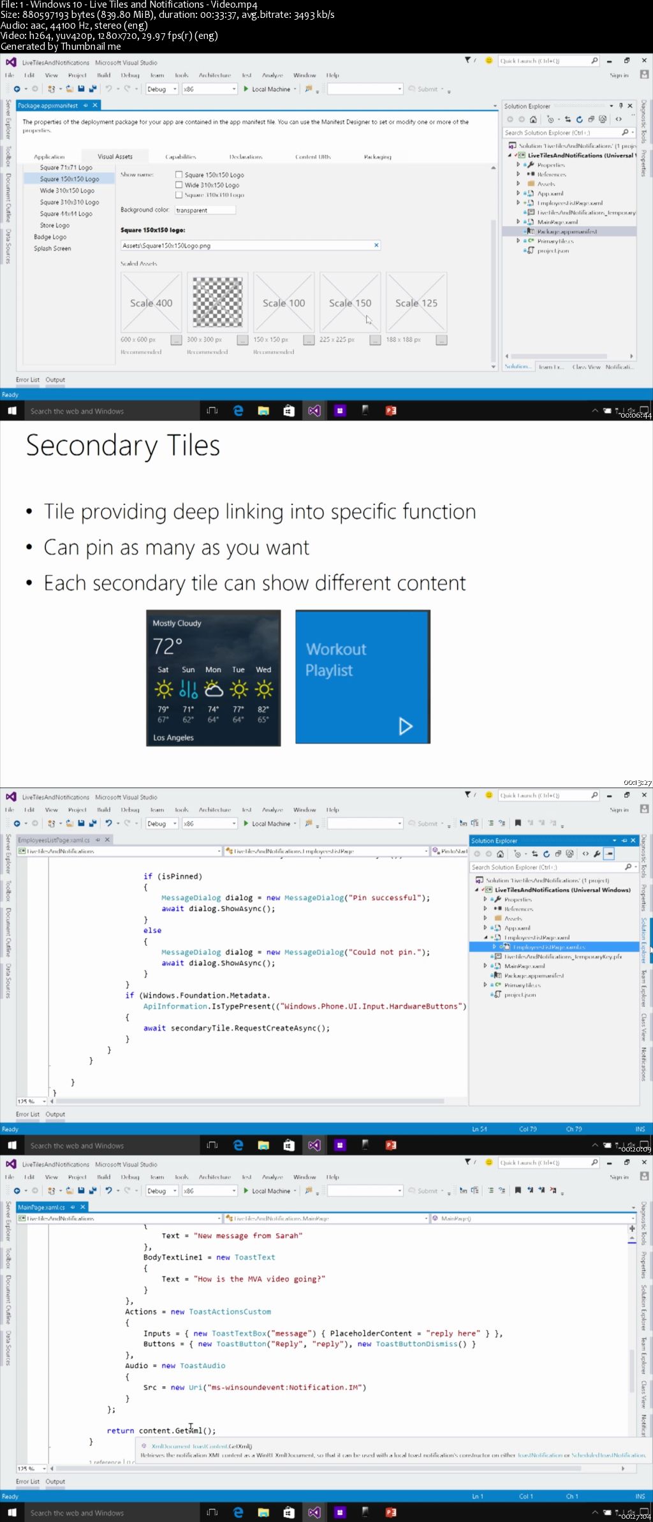
Task: Click Background color transparent input field
Action: tap(205, 210)
